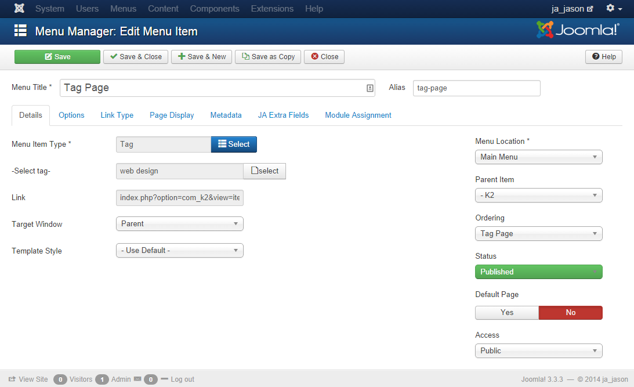Click the Help button with question icon
Screen dimensions: 634x387
click(604, 57)
